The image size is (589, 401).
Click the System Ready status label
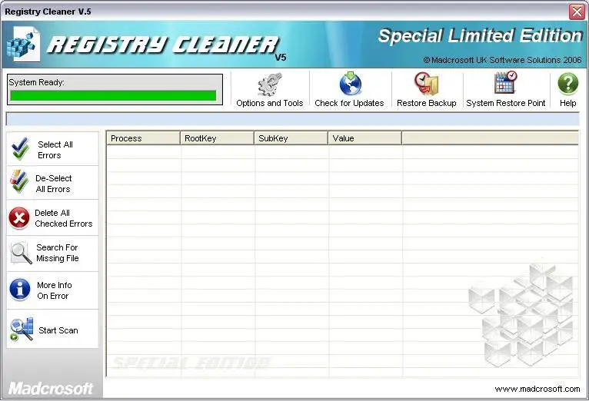pyautogui.click(x=36, y=82)
